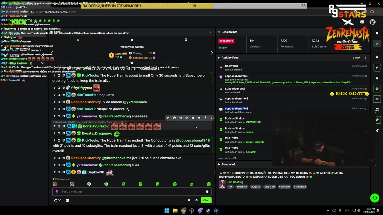Click the browser address bar URL
The height and width of the screenshot is (215, 383).
tap(56, 12)
